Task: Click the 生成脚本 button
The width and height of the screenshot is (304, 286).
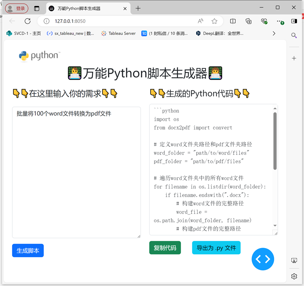Action: [x=28, y=251]
